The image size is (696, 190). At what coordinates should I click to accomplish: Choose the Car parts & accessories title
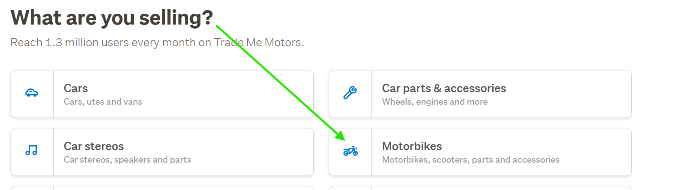pos(444,88)
